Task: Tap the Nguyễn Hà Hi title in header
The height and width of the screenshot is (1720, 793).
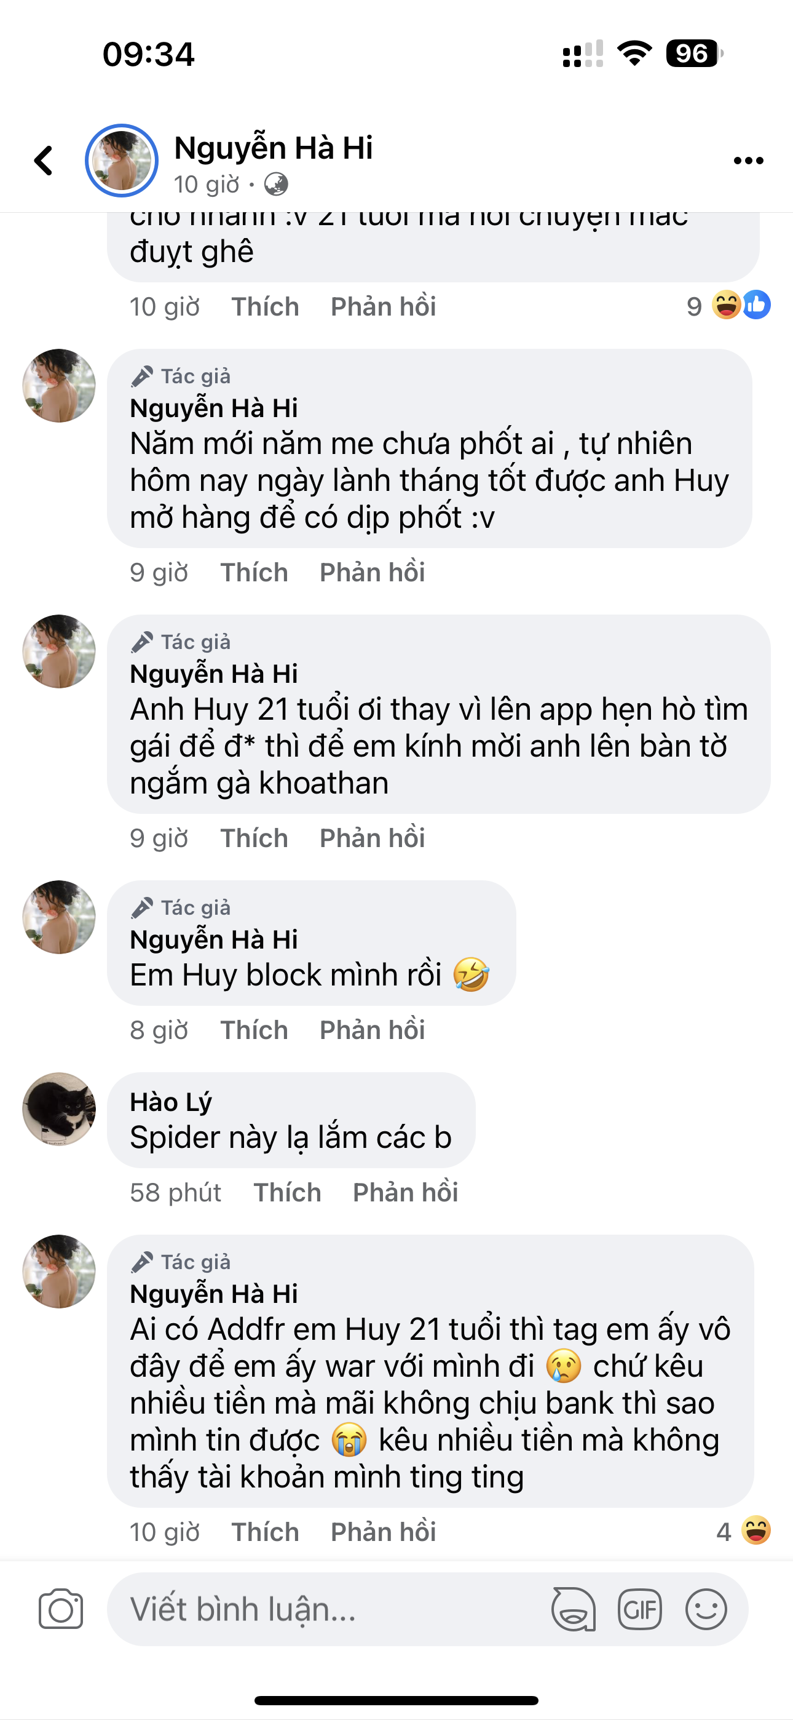Action: click(273, 148)
